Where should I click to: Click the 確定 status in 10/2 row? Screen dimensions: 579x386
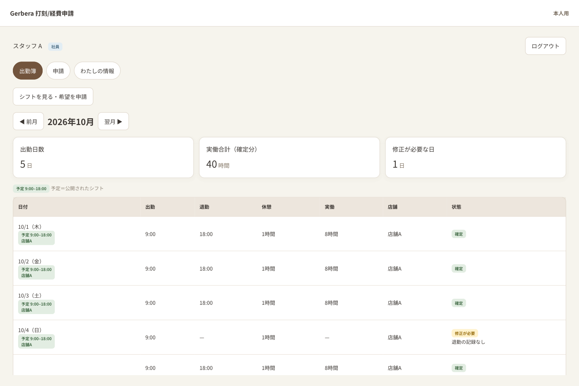coord(459,269)
